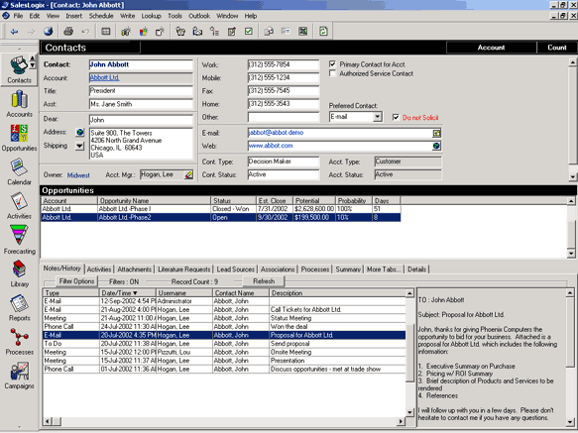Click the new account toolbar icon

pos(126,32)
